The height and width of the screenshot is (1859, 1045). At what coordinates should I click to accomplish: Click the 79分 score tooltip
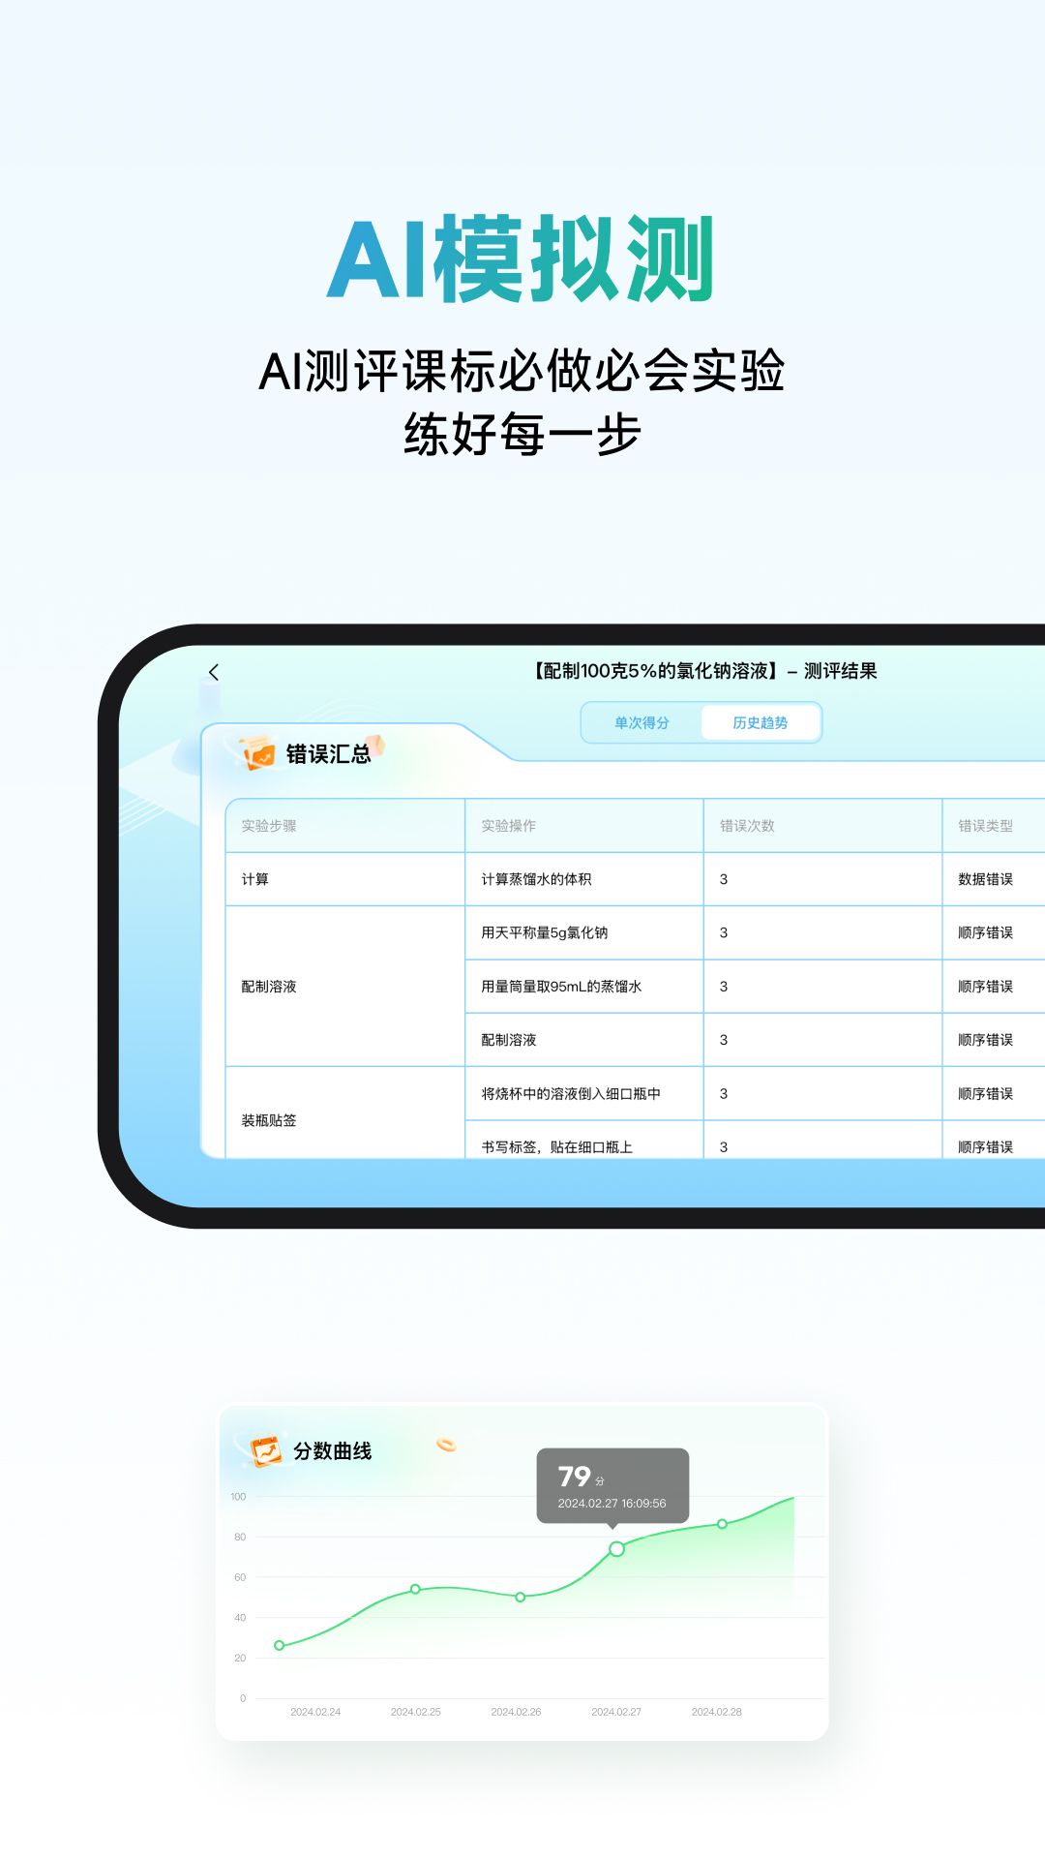pos(612,1485)
